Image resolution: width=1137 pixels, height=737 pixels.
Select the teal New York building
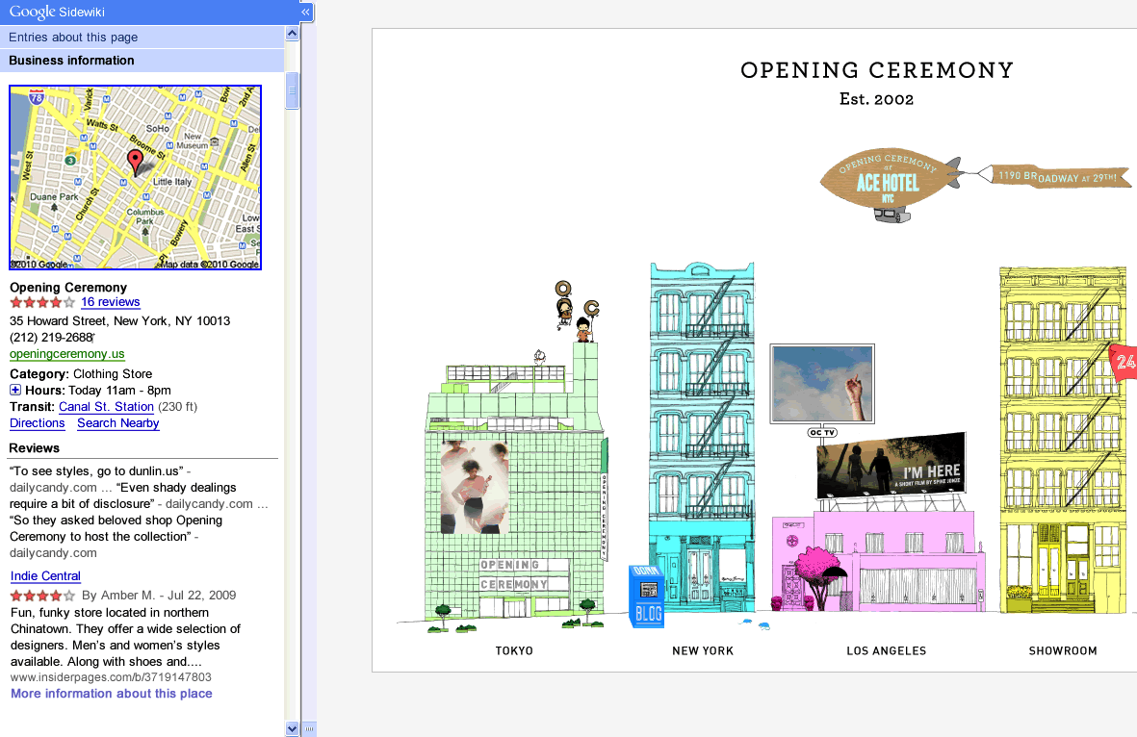[x=702, y=438]
